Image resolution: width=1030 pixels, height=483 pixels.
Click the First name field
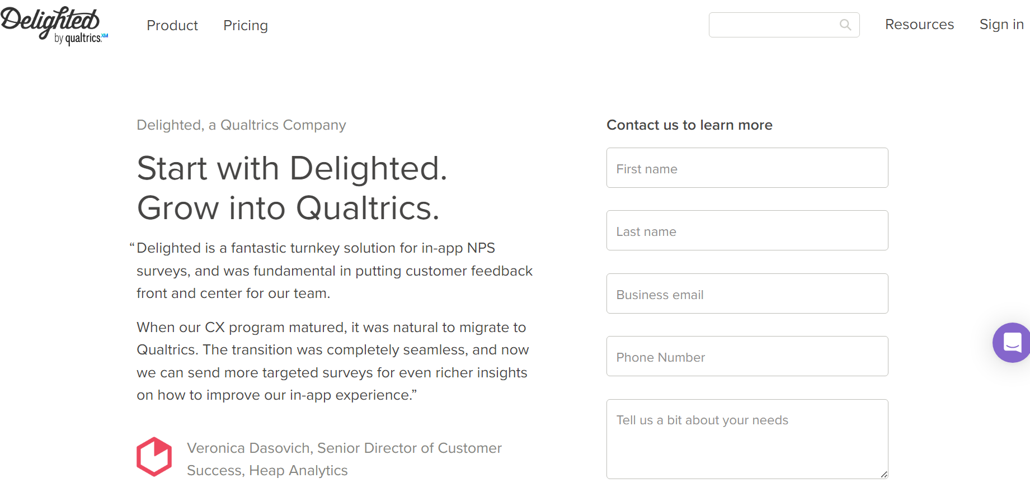tap(747, 168)
